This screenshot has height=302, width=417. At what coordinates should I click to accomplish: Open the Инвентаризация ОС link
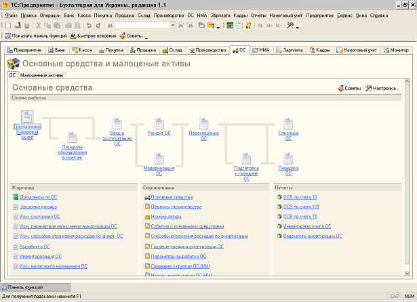tap(41, 257)
